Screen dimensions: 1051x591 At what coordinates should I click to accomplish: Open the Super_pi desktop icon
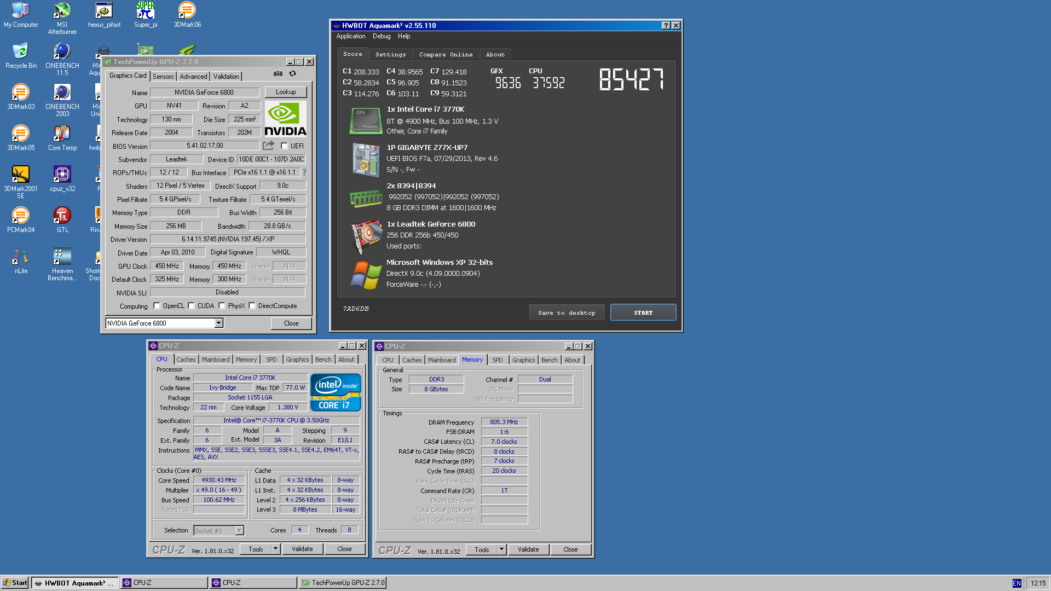146,15
